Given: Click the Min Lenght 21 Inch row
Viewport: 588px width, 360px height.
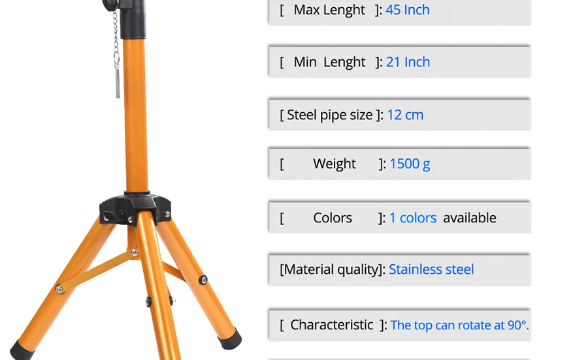Looking at the screenshot, I should pos(400,62).
